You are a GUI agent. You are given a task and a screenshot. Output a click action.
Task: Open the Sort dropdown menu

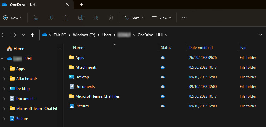pos(133,18)
